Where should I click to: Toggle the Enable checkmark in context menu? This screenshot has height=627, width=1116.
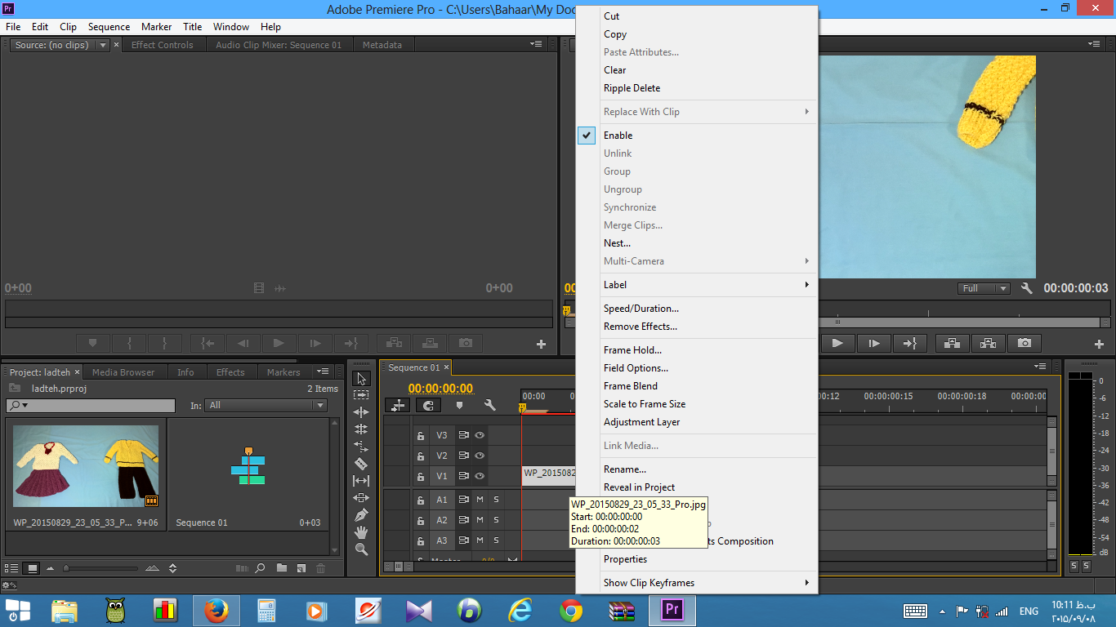click(587, 136)
